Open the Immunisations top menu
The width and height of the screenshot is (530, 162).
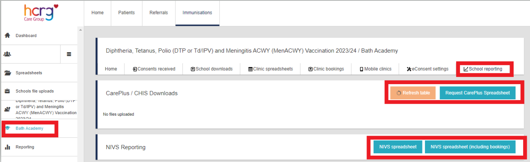197,13
